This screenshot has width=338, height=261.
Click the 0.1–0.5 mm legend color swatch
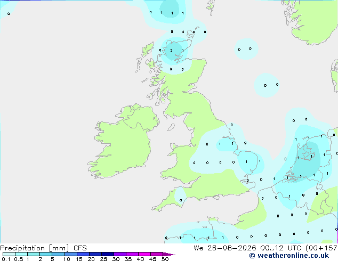[9, 254]
